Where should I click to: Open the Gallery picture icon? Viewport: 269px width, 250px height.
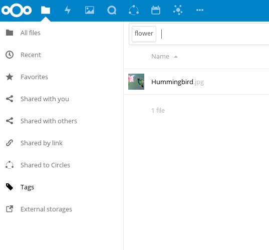point(90,10)
